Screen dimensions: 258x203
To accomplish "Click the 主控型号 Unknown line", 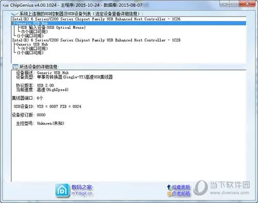I will (40, 123).
